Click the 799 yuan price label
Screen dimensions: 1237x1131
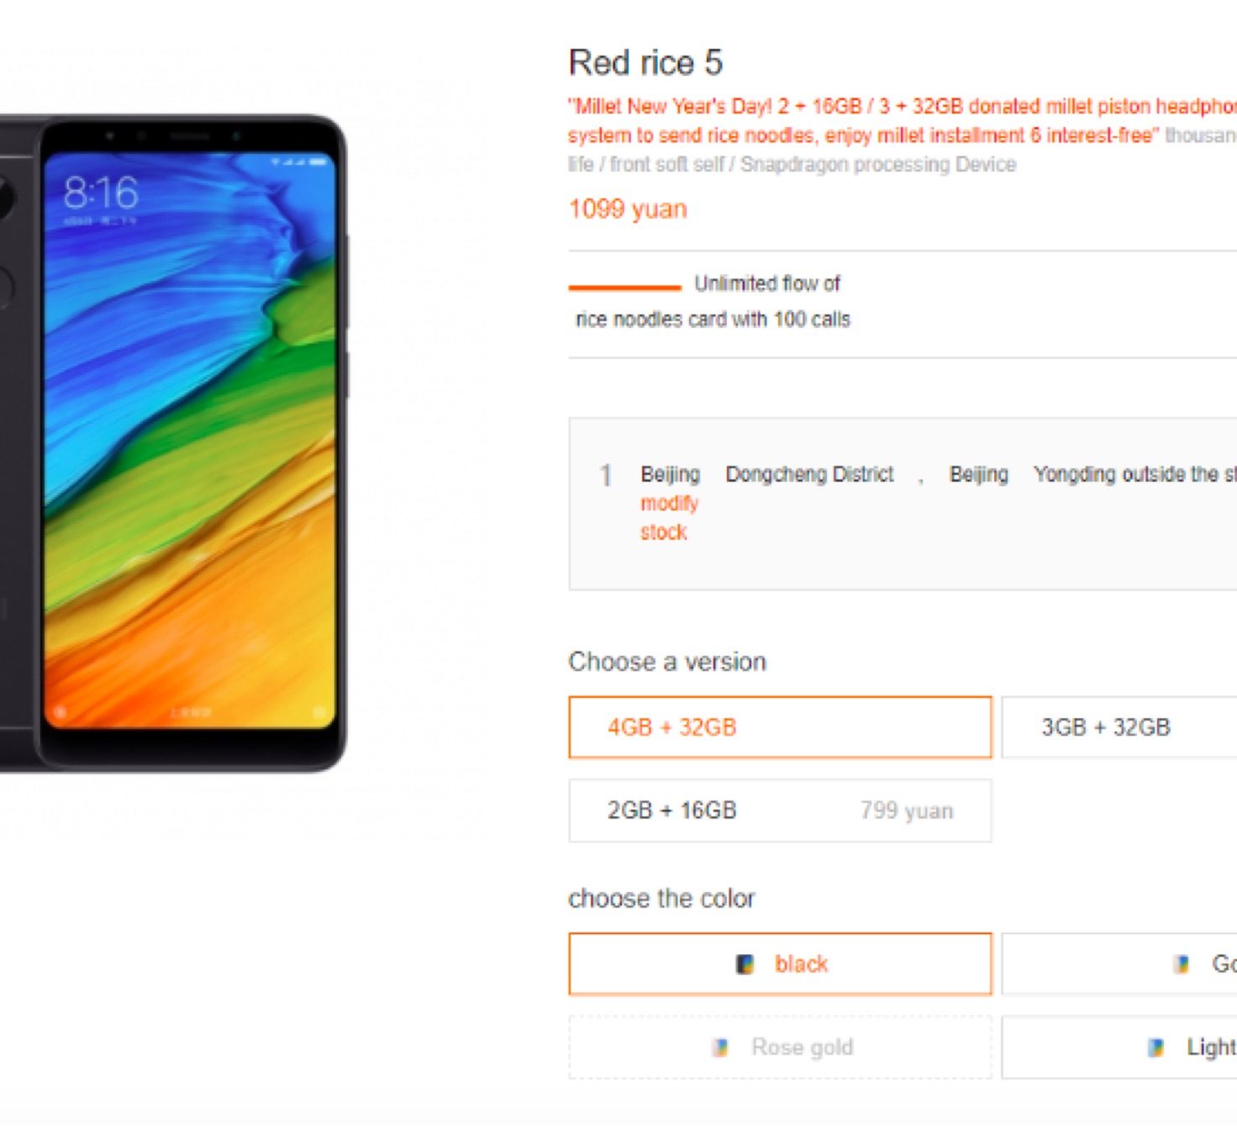(907, 811)
